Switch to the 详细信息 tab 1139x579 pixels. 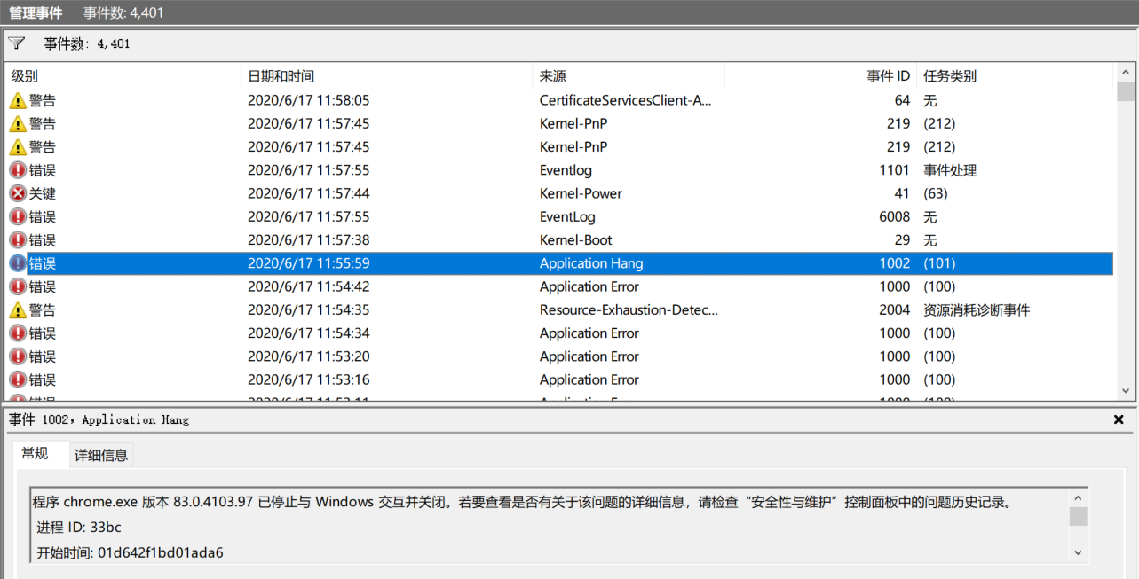100,455
